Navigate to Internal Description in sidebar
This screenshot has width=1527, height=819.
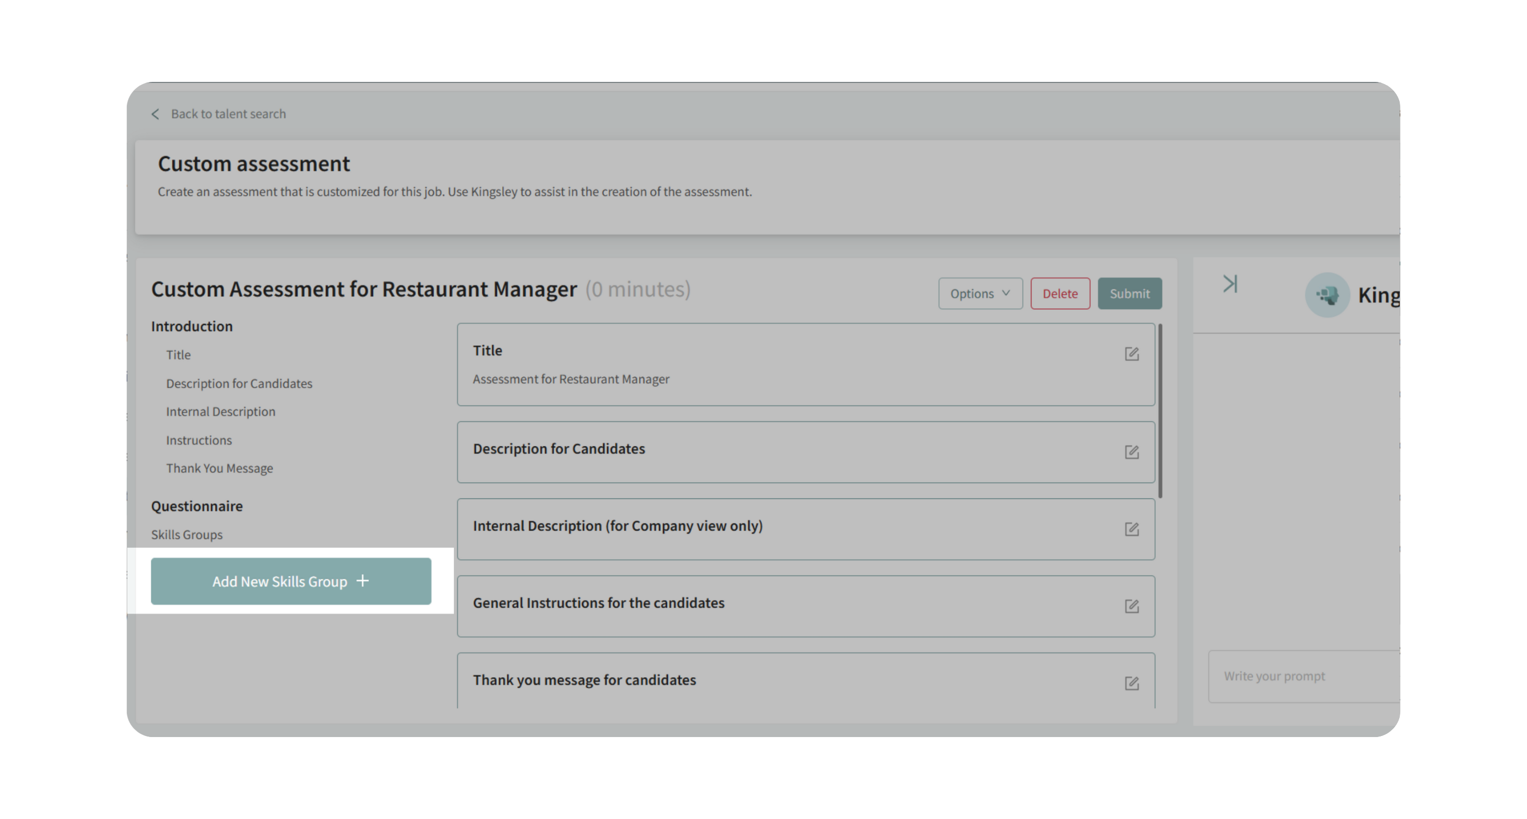220,411
